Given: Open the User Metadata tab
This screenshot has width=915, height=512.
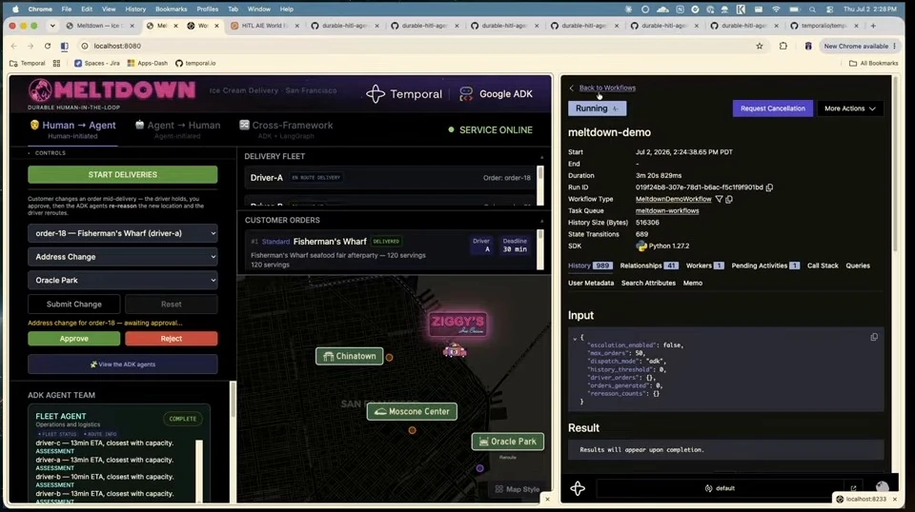Looking at the screenshot, I should [591, 283].
